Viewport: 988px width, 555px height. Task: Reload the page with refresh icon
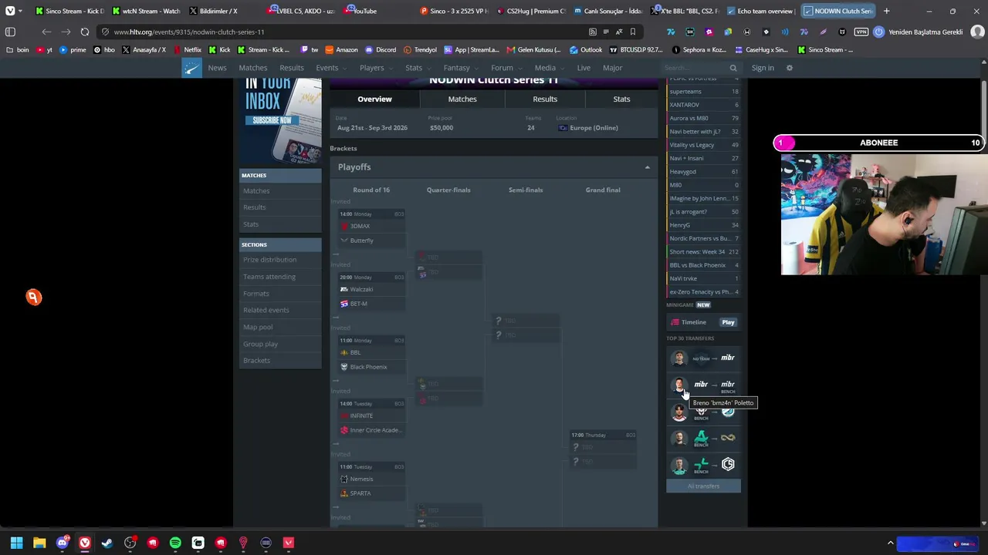(85, 32)
